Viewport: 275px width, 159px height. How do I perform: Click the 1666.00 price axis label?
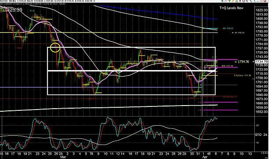pos(262,103)
